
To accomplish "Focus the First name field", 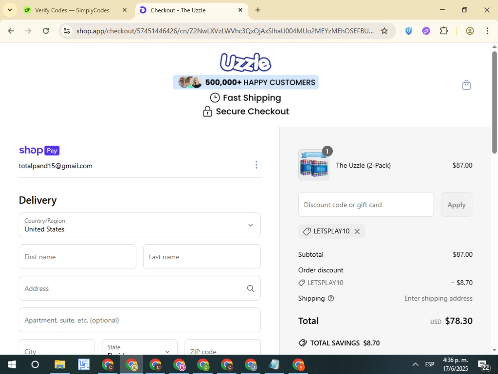I will pyautogui.click(x=77, y=257).
